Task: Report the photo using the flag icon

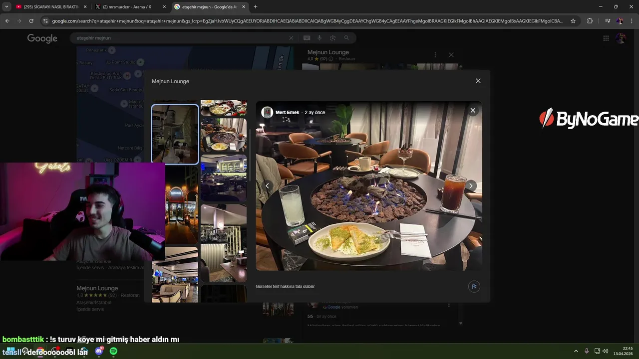Action: 474,286
